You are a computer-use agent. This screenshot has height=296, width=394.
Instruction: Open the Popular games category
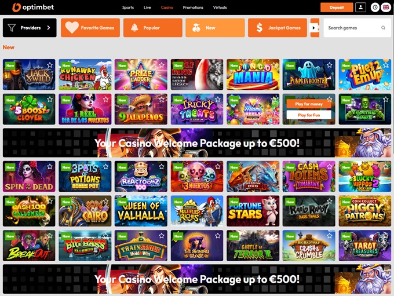click(153, 28)
